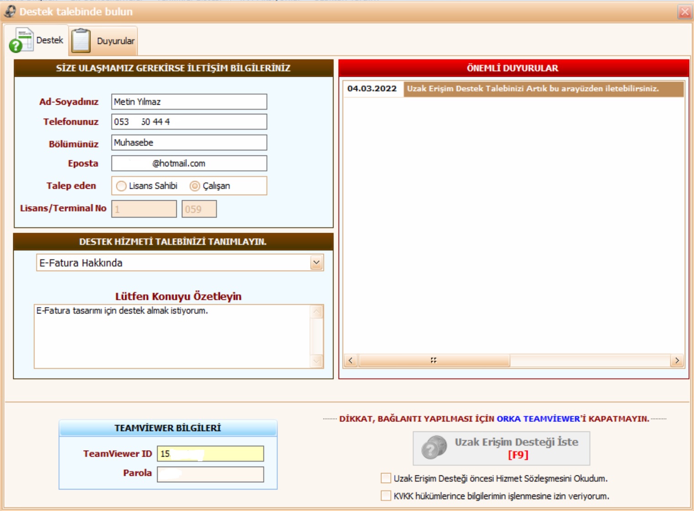Enable the KVKK consent checkbox
694x511 pixels.
pyautogui.click(x=386, y=496)
